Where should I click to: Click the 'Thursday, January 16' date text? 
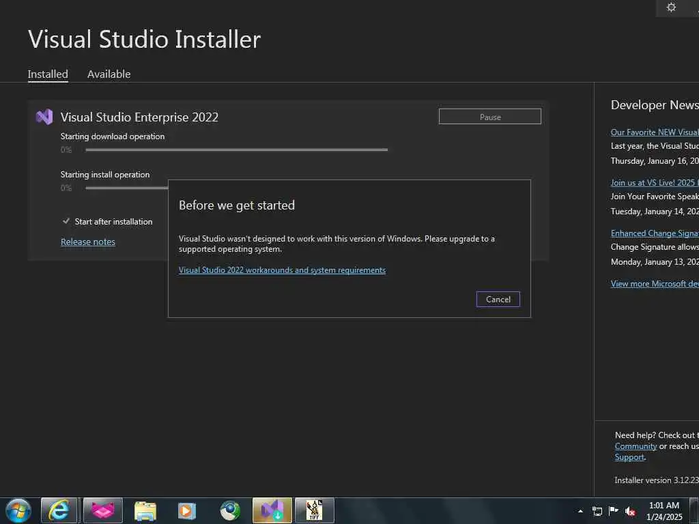coord(655,161)
